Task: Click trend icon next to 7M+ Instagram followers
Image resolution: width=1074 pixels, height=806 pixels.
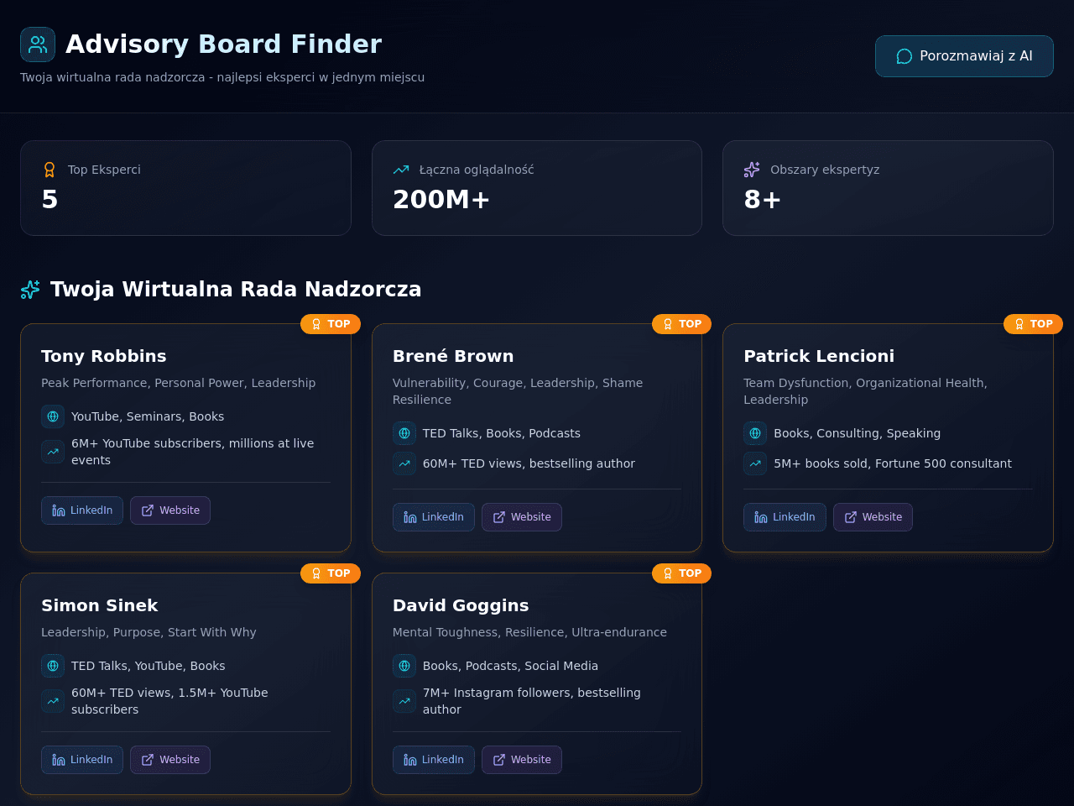Action: pos(404,701)
